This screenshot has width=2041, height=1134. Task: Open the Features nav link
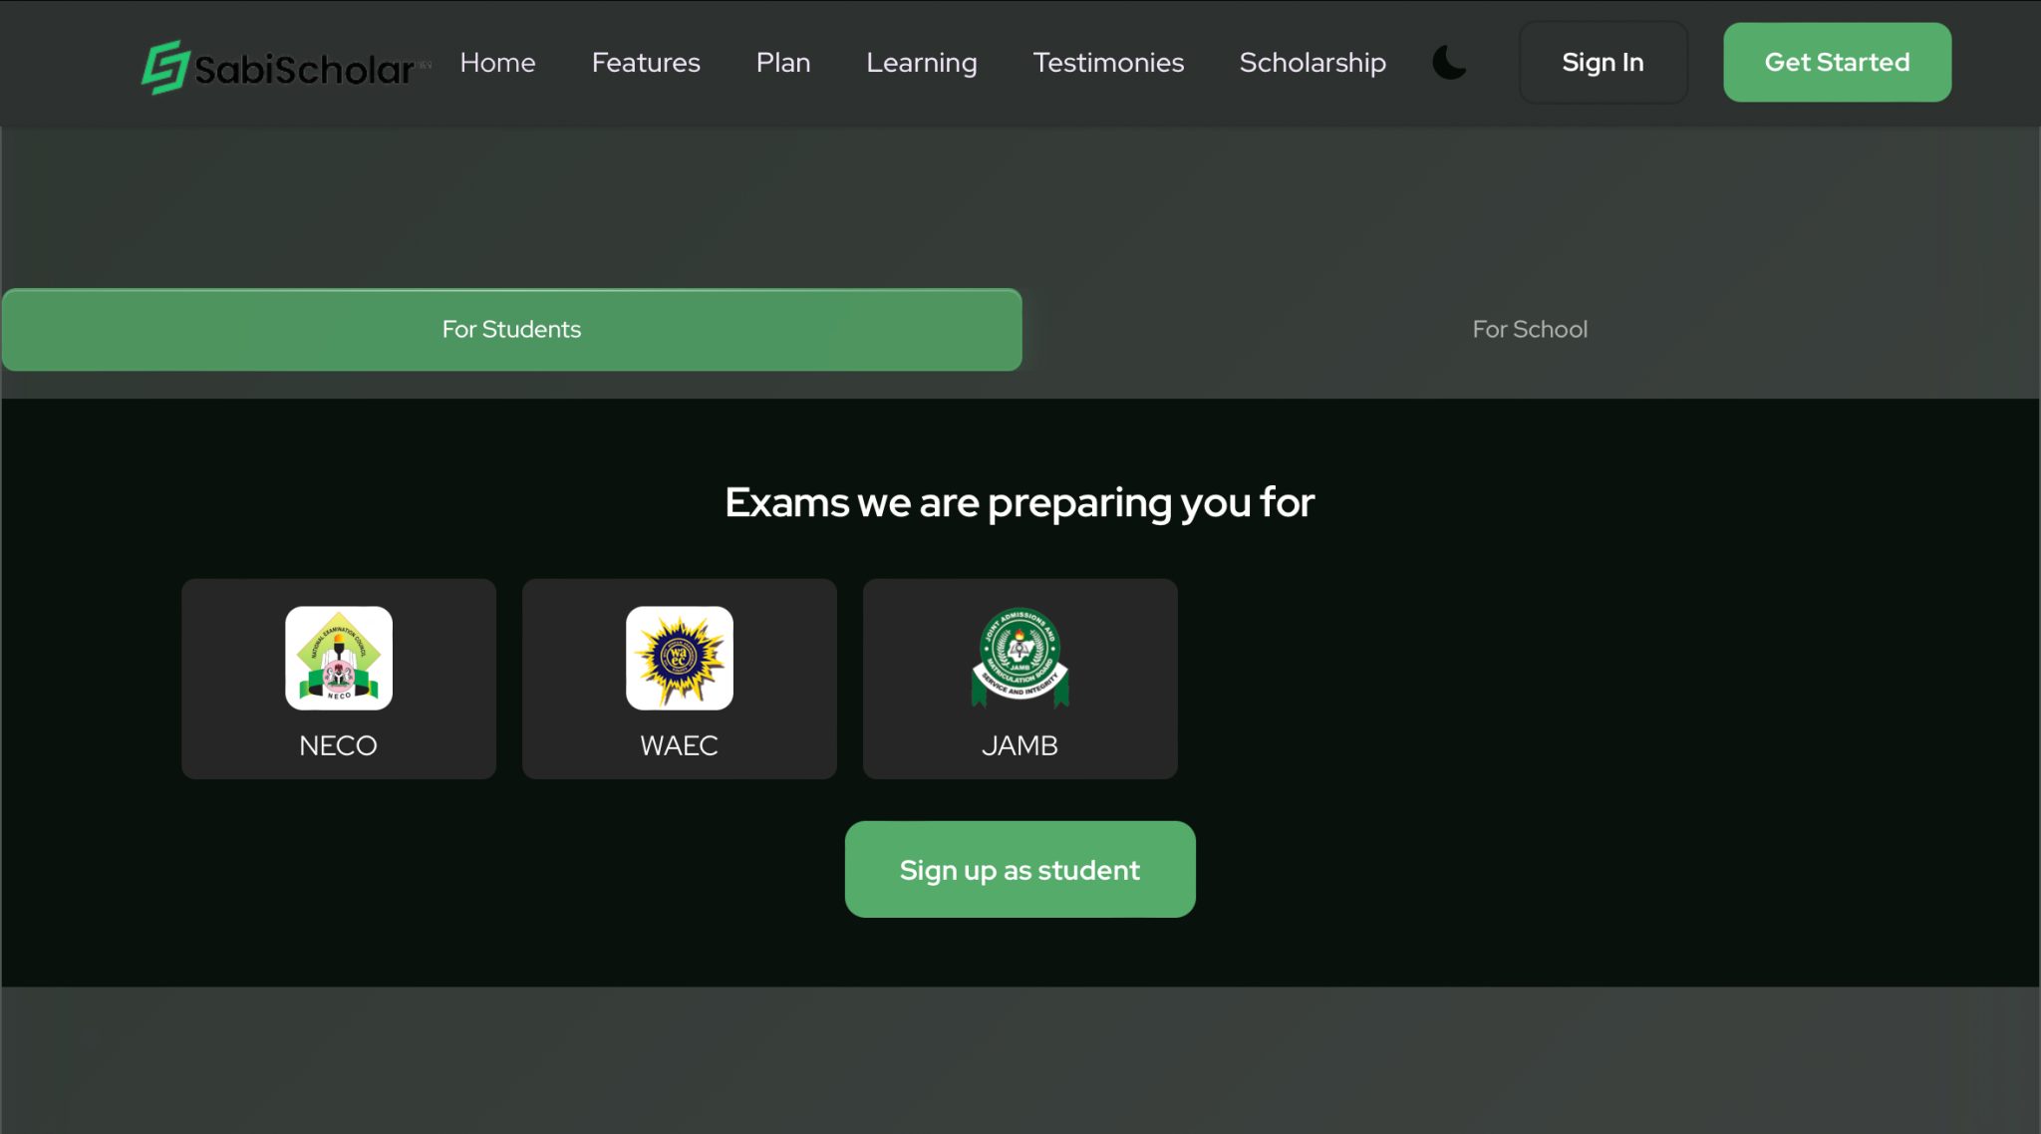click(x=646, y=63)
